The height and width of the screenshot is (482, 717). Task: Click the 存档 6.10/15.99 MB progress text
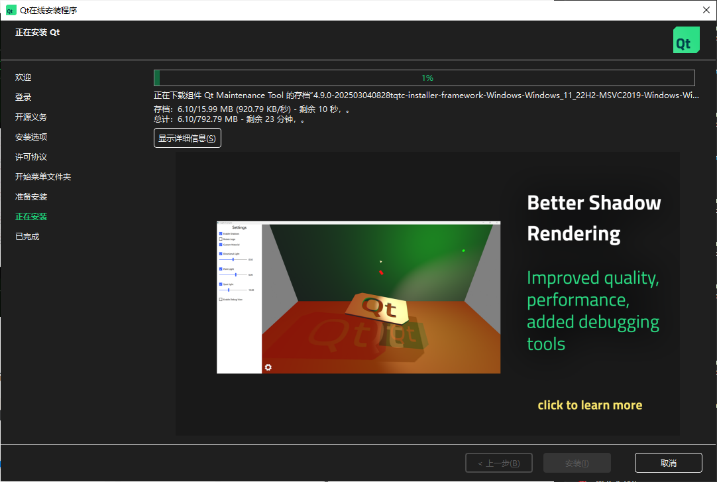252,109
